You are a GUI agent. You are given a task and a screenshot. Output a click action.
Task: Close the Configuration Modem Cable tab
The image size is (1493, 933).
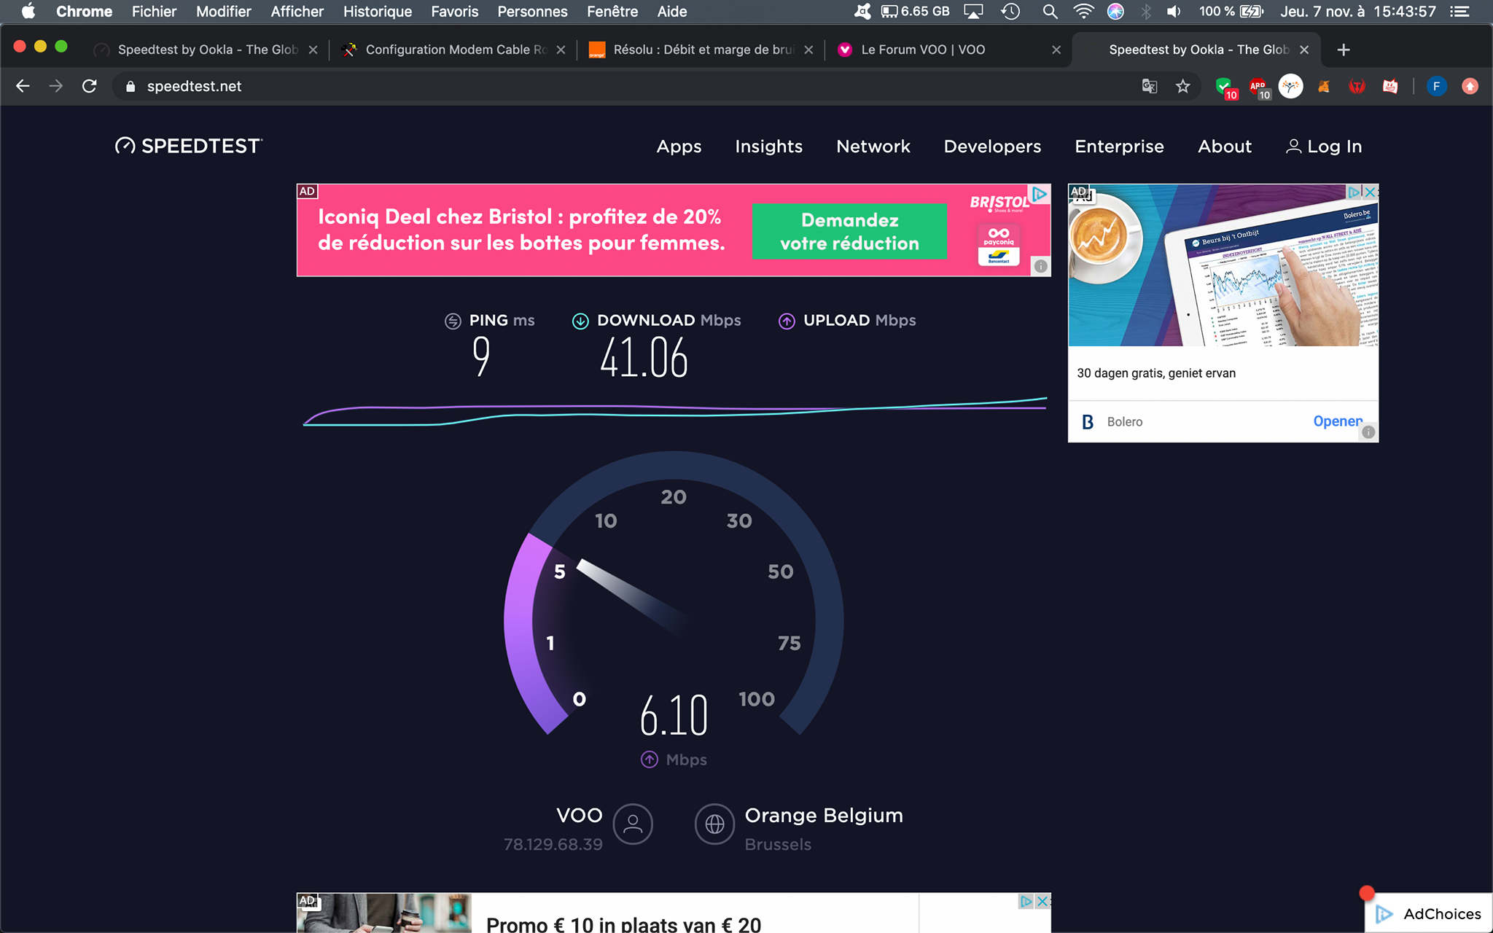[561, 50]
